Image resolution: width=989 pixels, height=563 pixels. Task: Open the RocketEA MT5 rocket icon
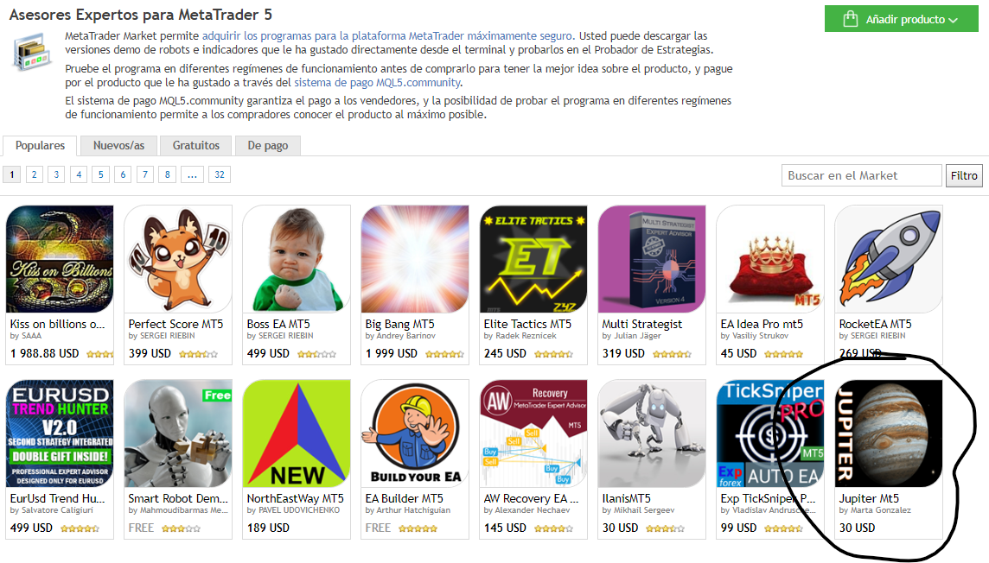tap(889, 259)
